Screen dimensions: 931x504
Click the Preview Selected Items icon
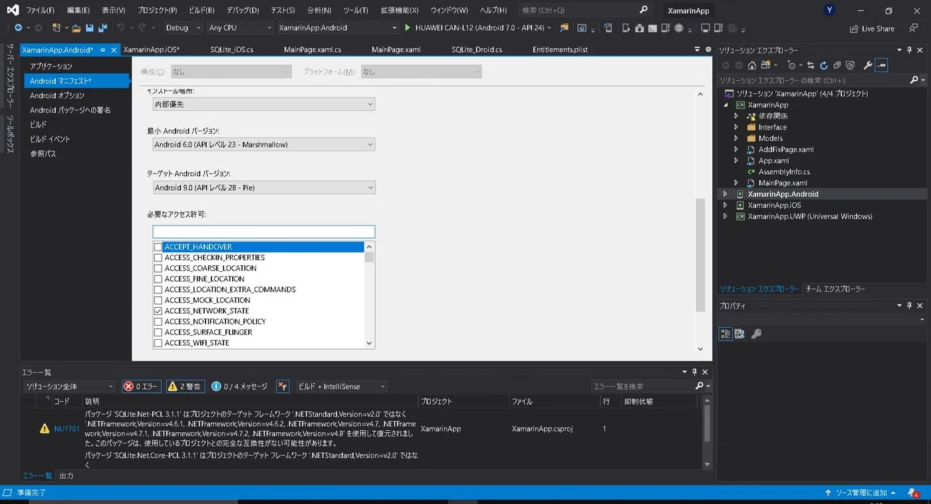[x=881, y=65]
